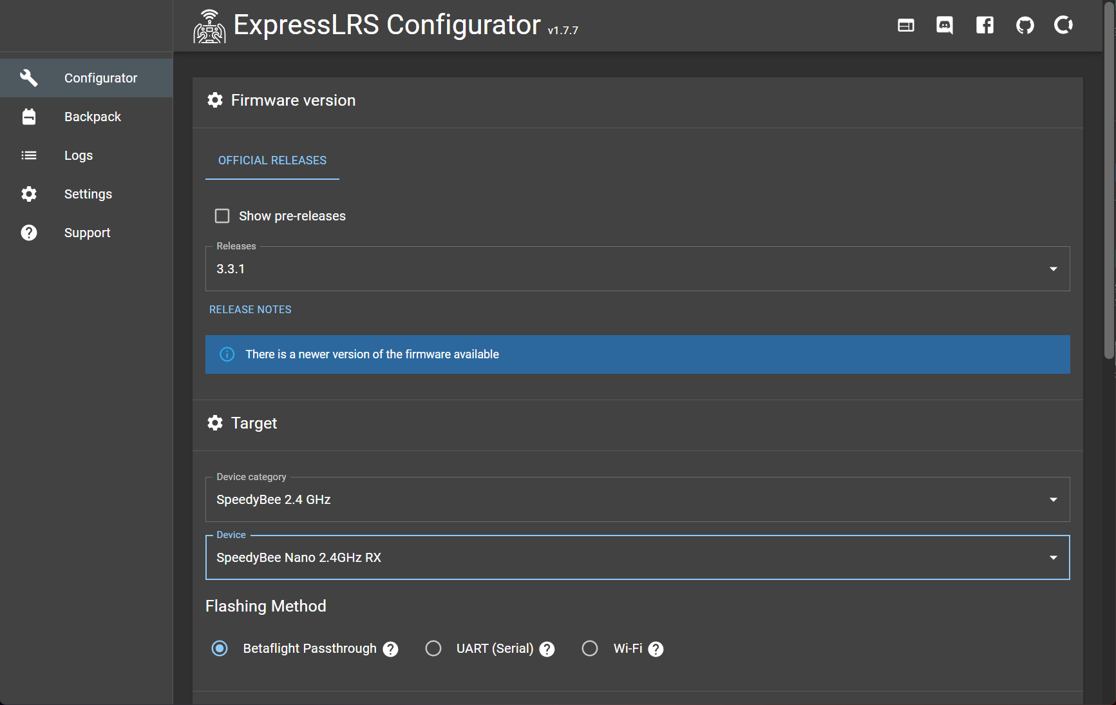Click the version label v1.7.7
Image resolution: width=1116 pixels, height=705 pixels.
coord(563,30)
